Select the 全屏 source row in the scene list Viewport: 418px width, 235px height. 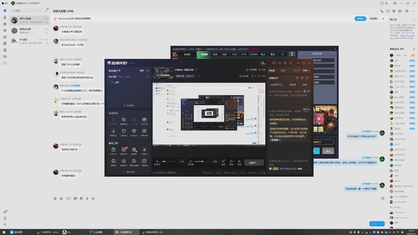pos(128,83)
